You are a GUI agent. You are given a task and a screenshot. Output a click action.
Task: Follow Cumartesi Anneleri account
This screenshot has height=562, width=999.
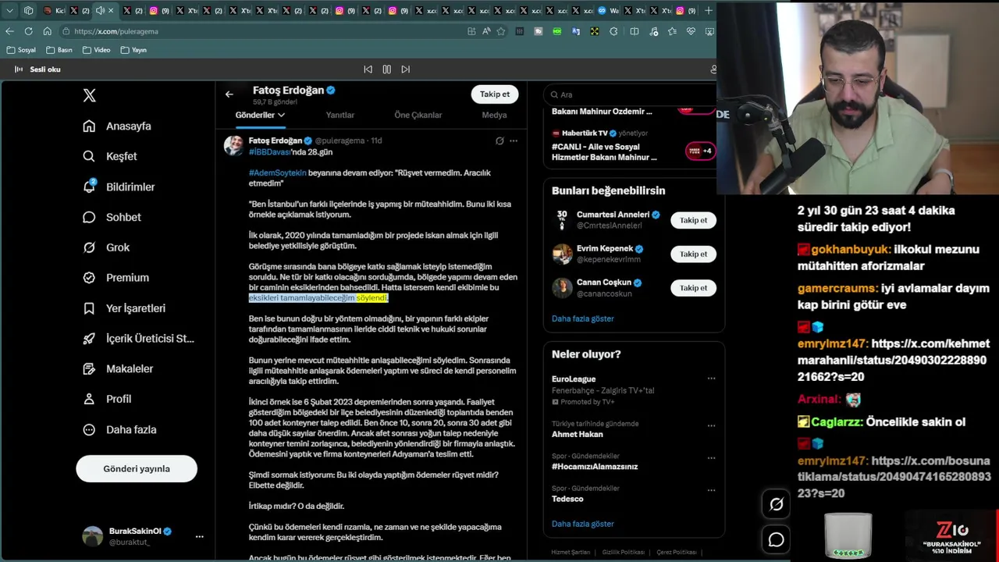pyautogui.click(x=693, y=220)
